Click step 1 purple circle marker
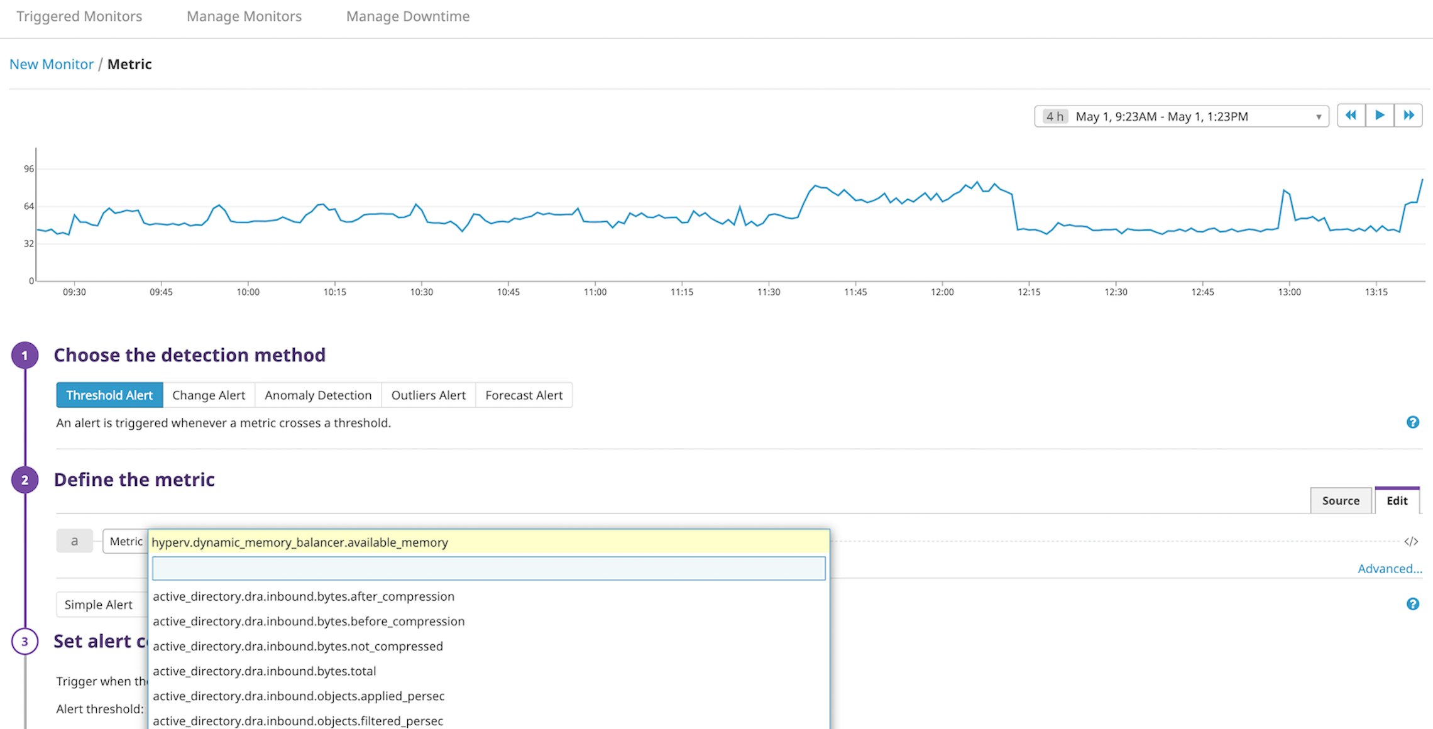The image size is (1433, 729). pos(25,356)
